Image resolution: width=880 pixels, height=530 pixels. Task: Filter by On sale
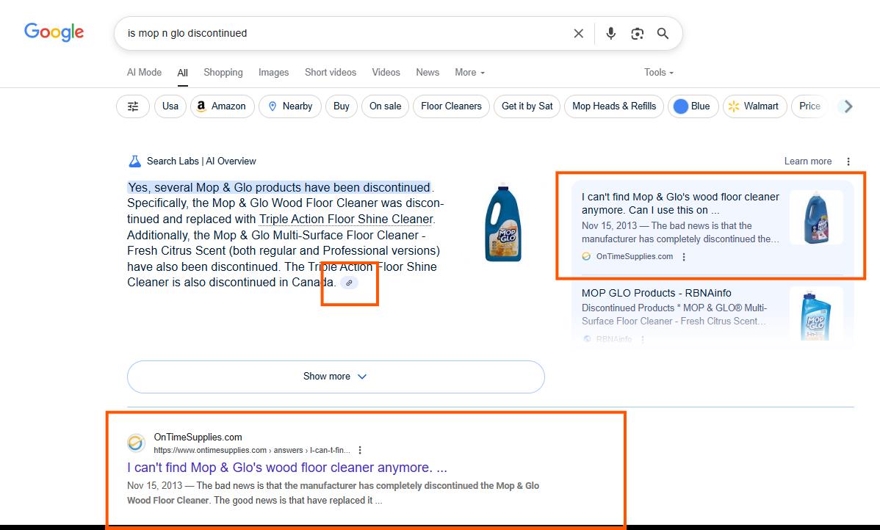coord(385,106)
